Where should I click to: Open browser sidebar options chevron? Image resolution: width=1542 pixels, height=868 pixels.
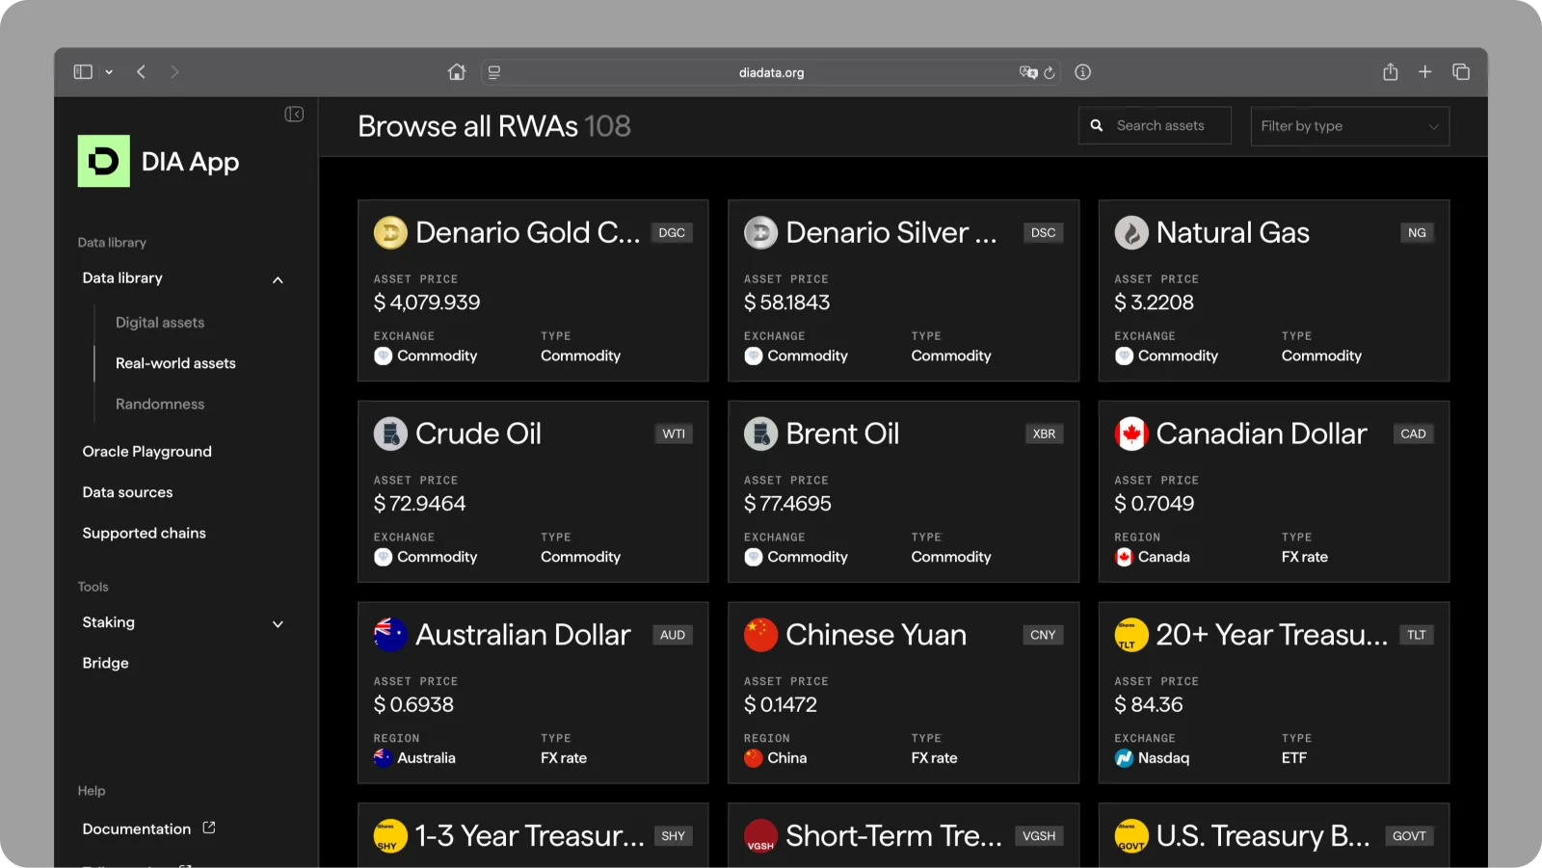tap(109, 72)
